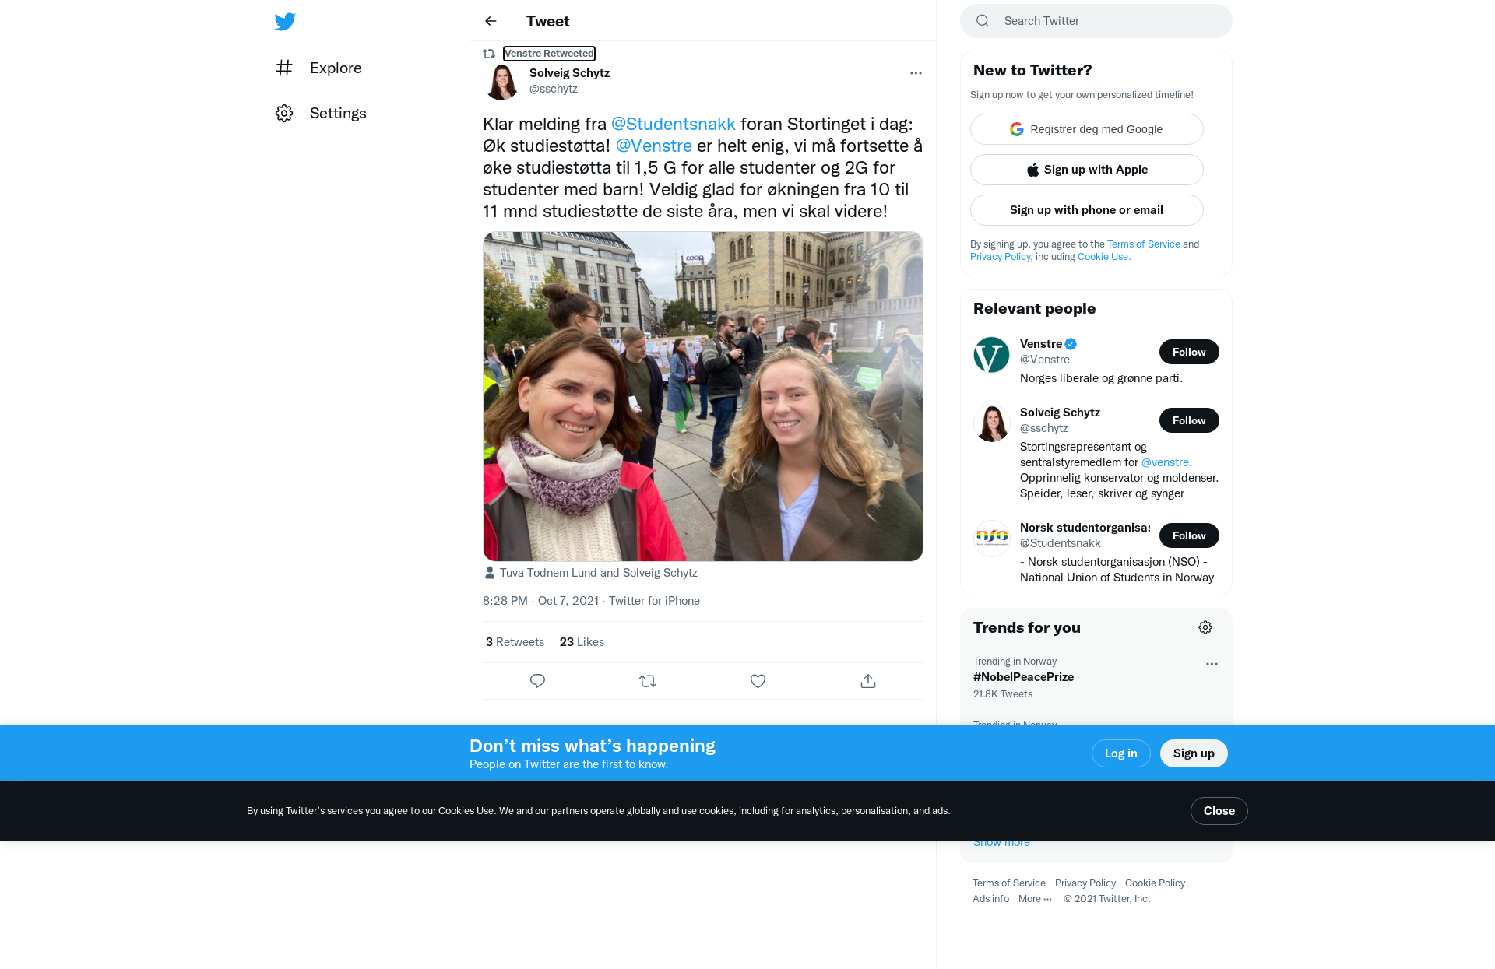Open Solveig Schytz avatar in Relevant people
The image size is (1495, 969).
(x=992, y=423)
